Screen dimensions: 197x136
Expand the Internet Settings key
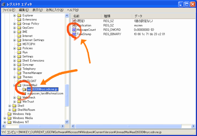point(14,40)
